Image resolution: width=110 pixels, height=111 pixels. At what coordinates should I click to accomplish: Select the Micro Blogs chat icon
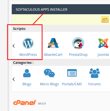[49, 73]
